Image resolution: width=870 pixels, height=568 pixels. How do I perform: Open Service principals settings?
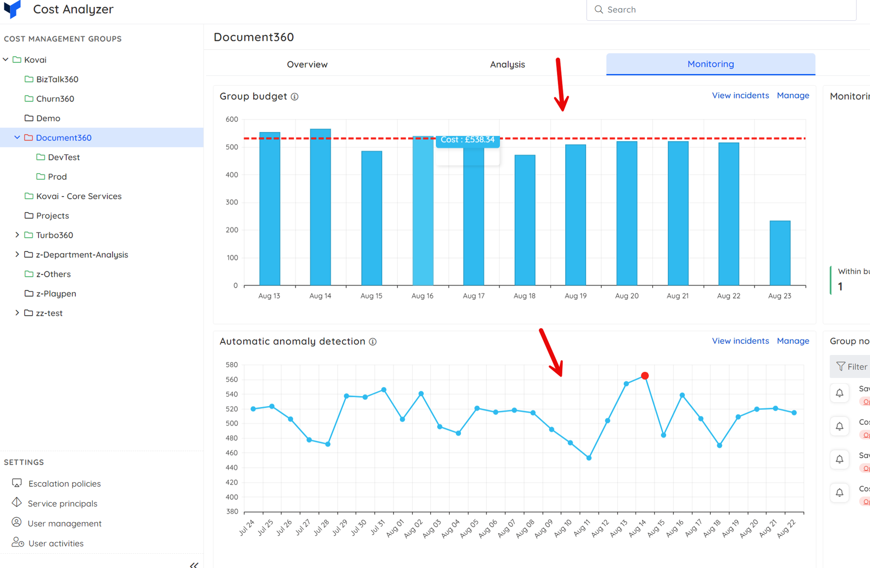tap(62, 503)
